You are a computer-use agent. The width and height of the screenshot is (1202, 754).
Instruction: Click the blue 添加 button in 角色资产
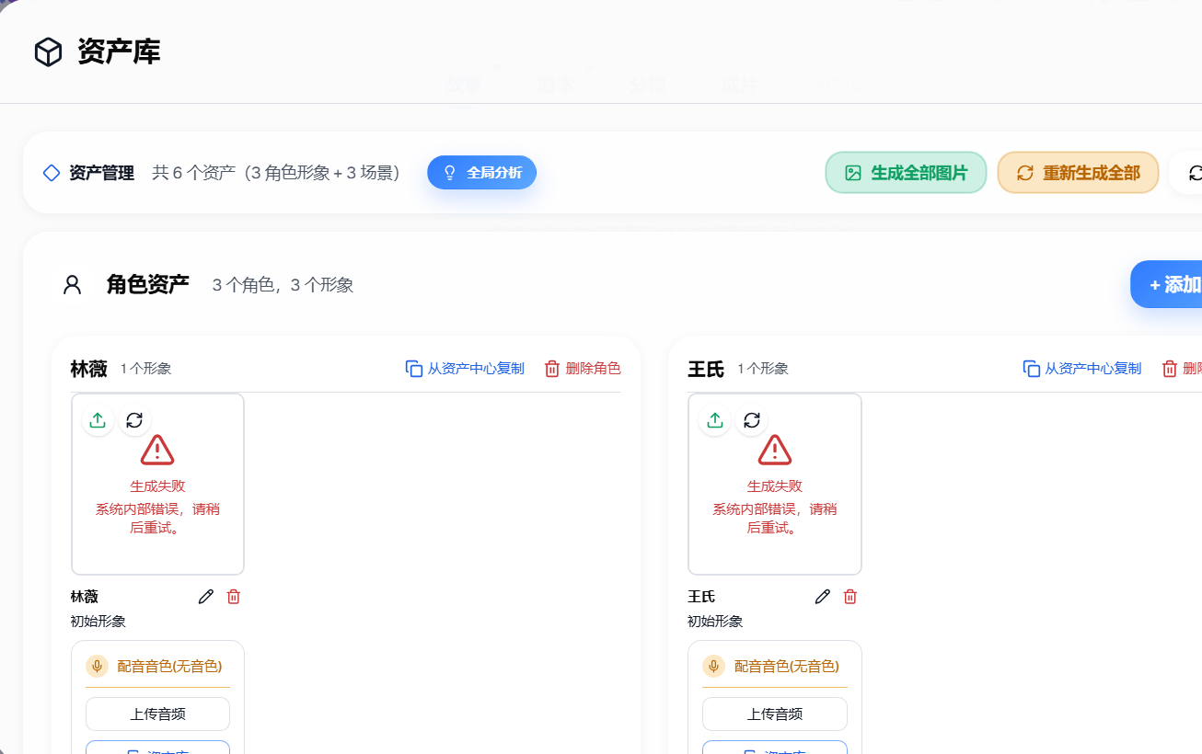tap(1167, 285)
